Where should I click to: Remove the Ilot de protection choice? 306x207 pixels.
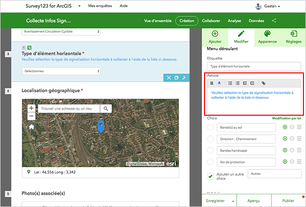pyautogui.click(x=292, y=162)
